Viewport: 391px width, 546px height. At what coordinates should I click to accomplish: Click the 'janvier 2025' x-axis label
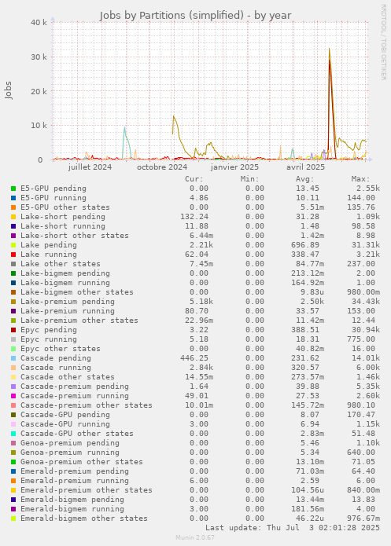(234, 167)
